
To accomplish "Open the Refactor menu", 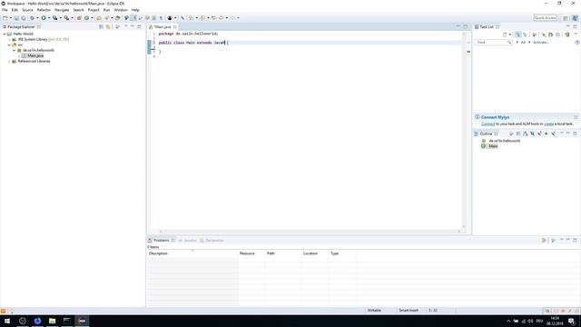I will point(44,10).
